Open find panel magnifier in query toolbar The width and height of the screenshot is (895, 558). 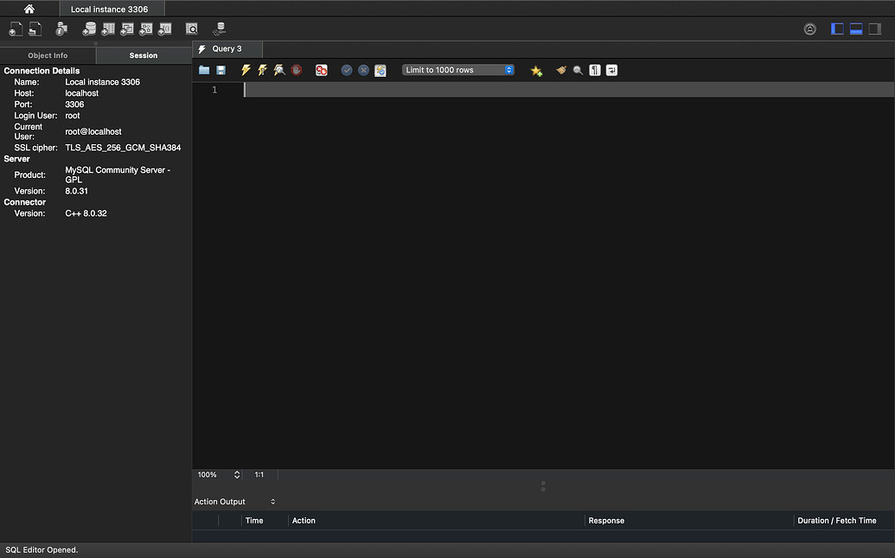tap(578, 70)
